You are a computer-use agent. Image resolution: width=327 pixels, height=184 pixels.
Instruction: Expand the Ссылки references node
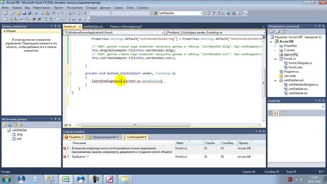(275, 50)
